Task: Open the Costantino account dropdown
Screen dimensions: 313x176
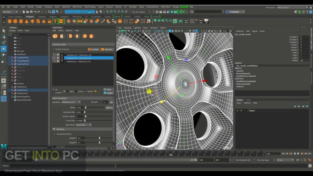Action: tap(235, 12)
